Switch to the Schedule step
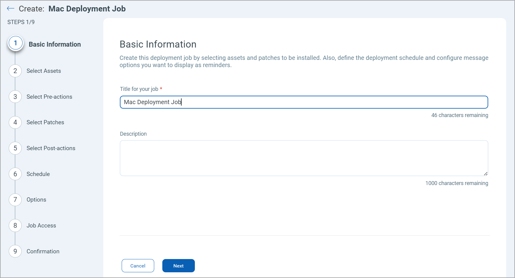The width and height of the screenshot is (515, 278). point(38,174)
